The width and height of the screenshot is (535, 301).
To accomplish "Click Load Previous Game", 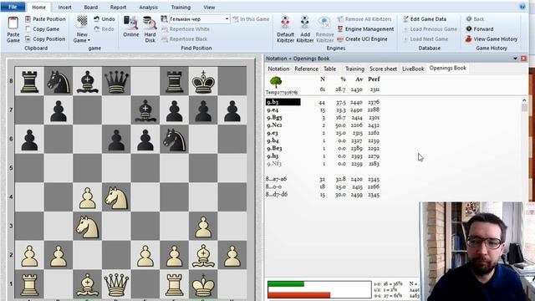I will pos(430,29).
